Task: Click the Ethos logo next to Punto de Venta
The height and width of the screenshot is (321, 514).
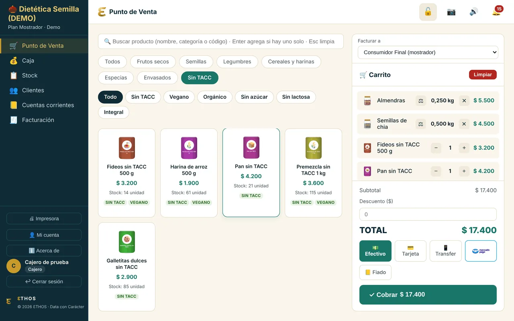Action: coord(102,12)
